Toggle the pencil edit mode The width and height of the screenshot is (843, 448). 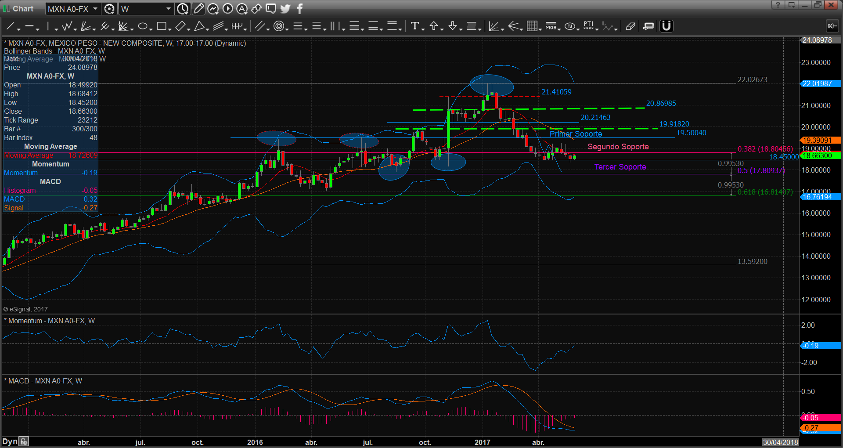198,9
